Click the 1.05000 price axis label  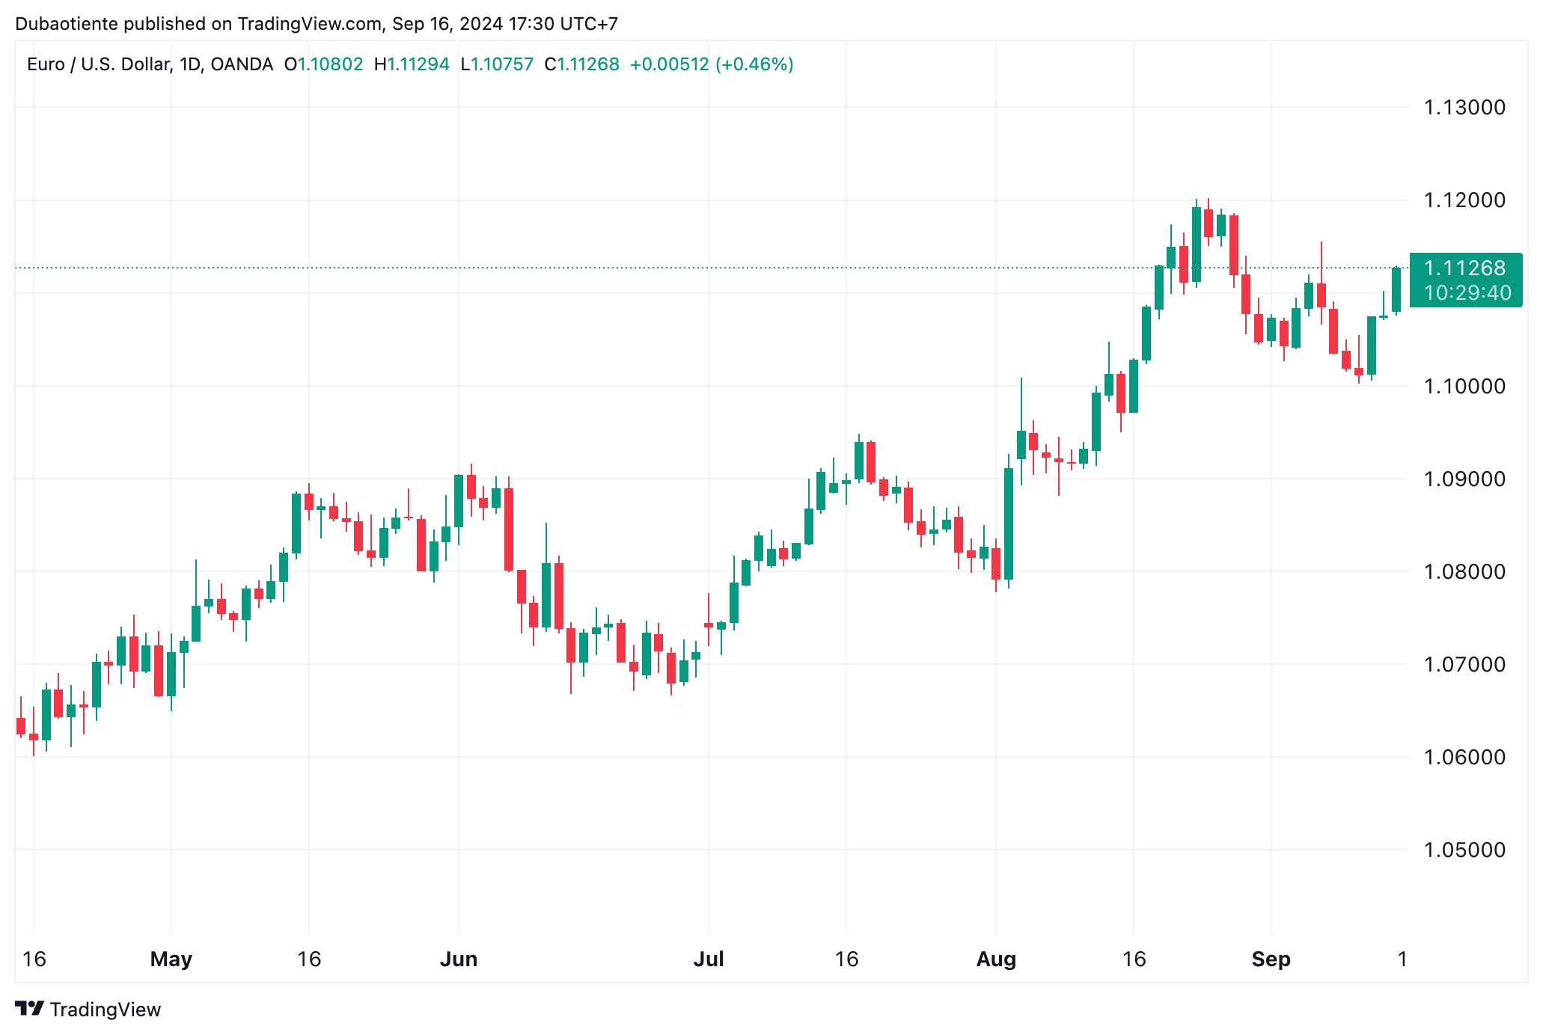click(x=1464, y=850)
